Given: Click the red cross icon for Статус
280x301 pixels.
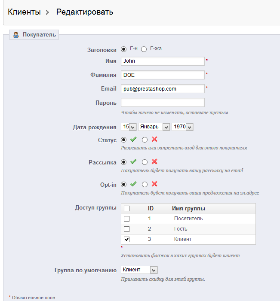Looking at the screenshot, I should [x=154, y=140].
